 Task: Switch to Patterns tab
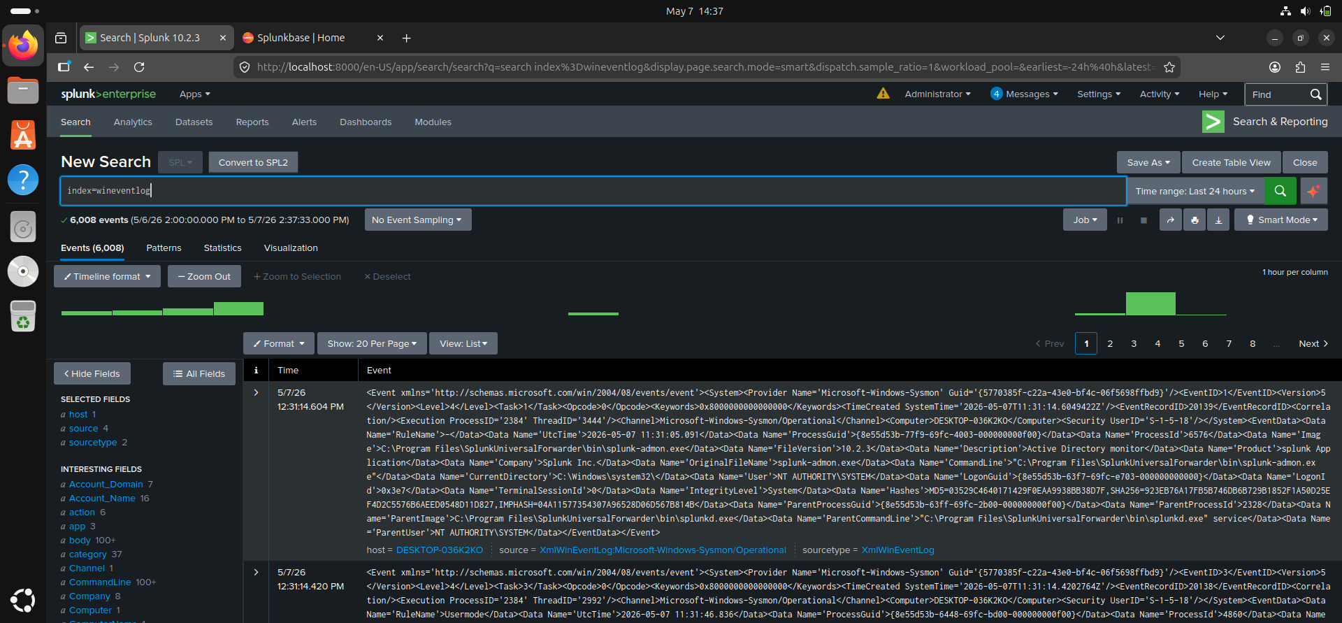(164, 248)
